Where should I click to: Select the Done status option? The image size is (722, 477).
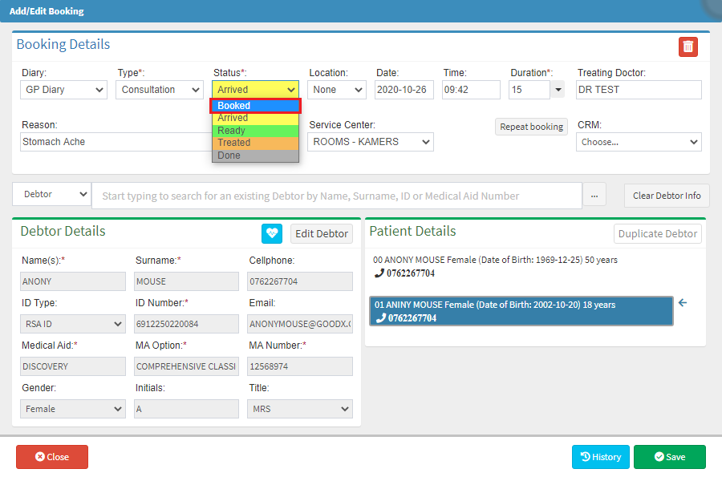[255, 156]
